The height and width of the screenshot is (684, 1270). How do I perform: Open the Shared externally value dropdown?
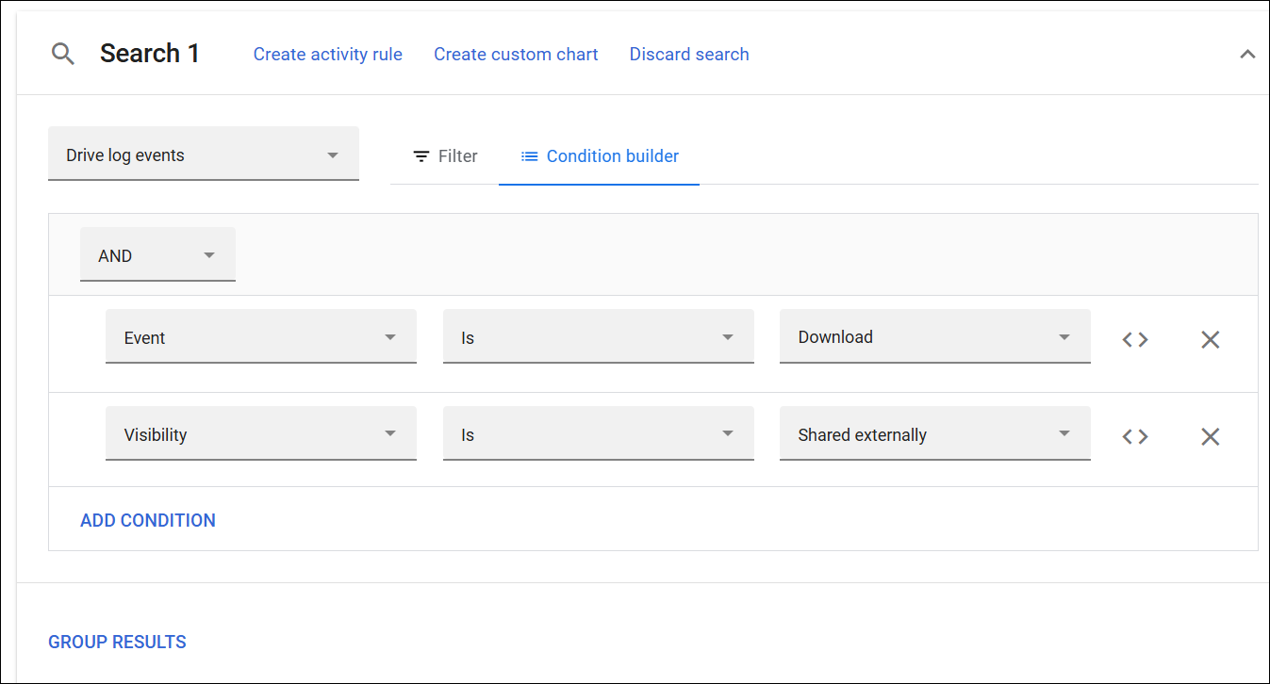[x=935, y=433]
